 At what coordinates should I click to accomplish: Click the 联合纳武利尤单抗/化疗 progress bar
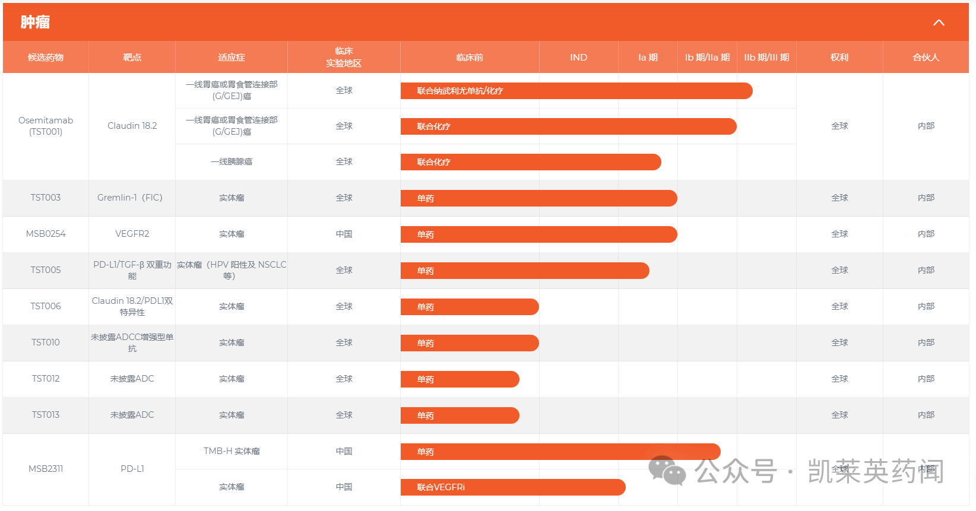576,91
